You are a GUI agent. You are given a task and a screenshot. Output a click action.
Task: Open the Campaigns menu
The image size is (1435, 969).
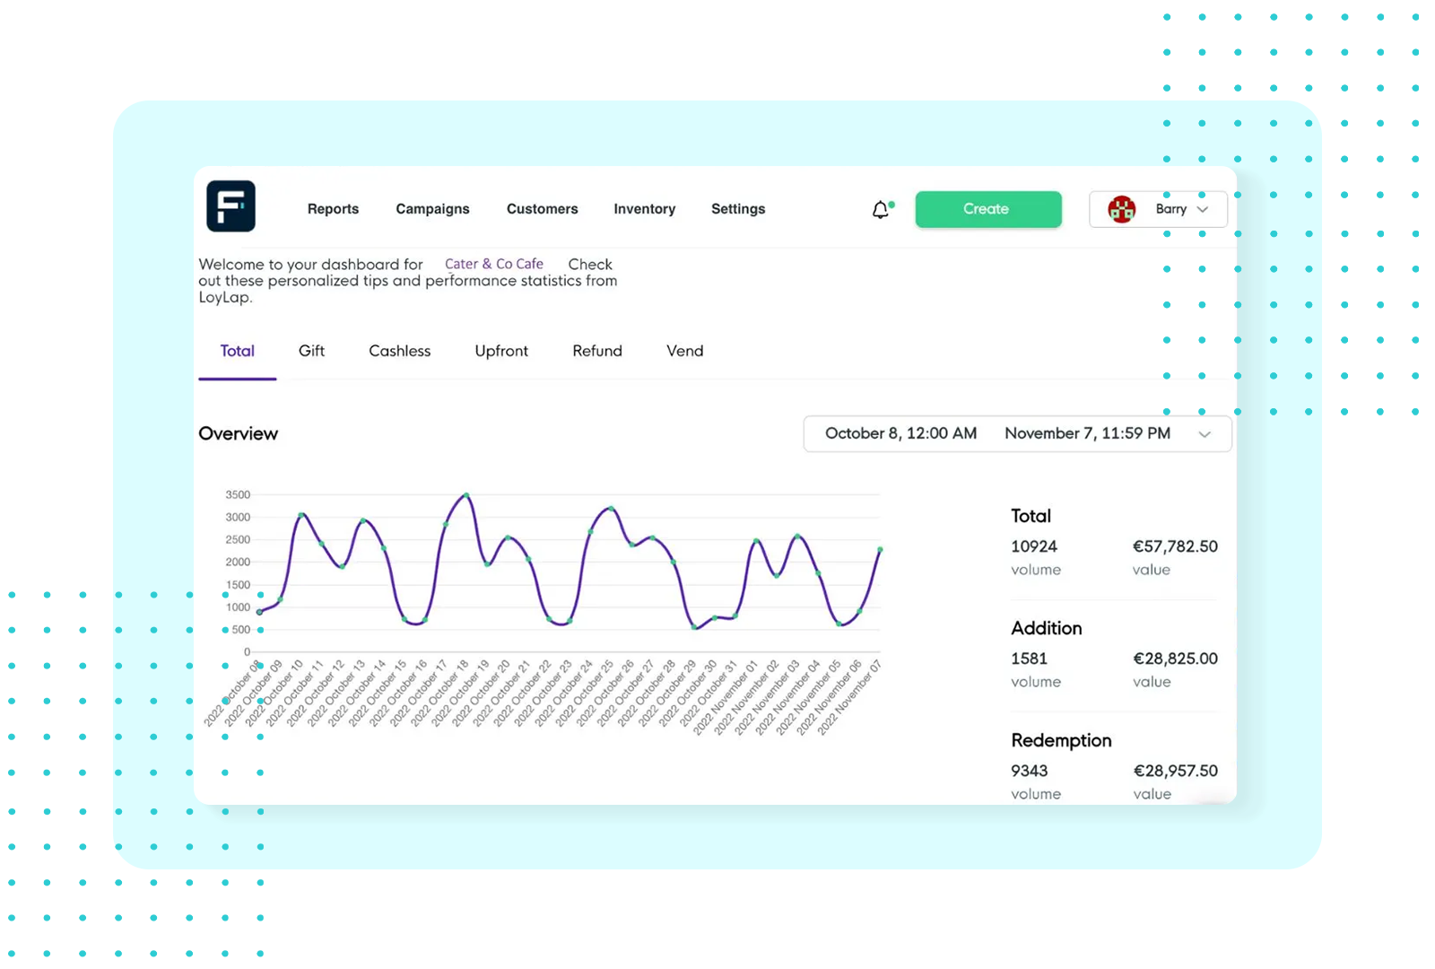tap(432, 209)
